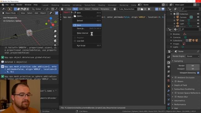Image resolution: width=201 pixels, height=113 pixels.
Task: Open the World properties tab
Action: [169, 81]
